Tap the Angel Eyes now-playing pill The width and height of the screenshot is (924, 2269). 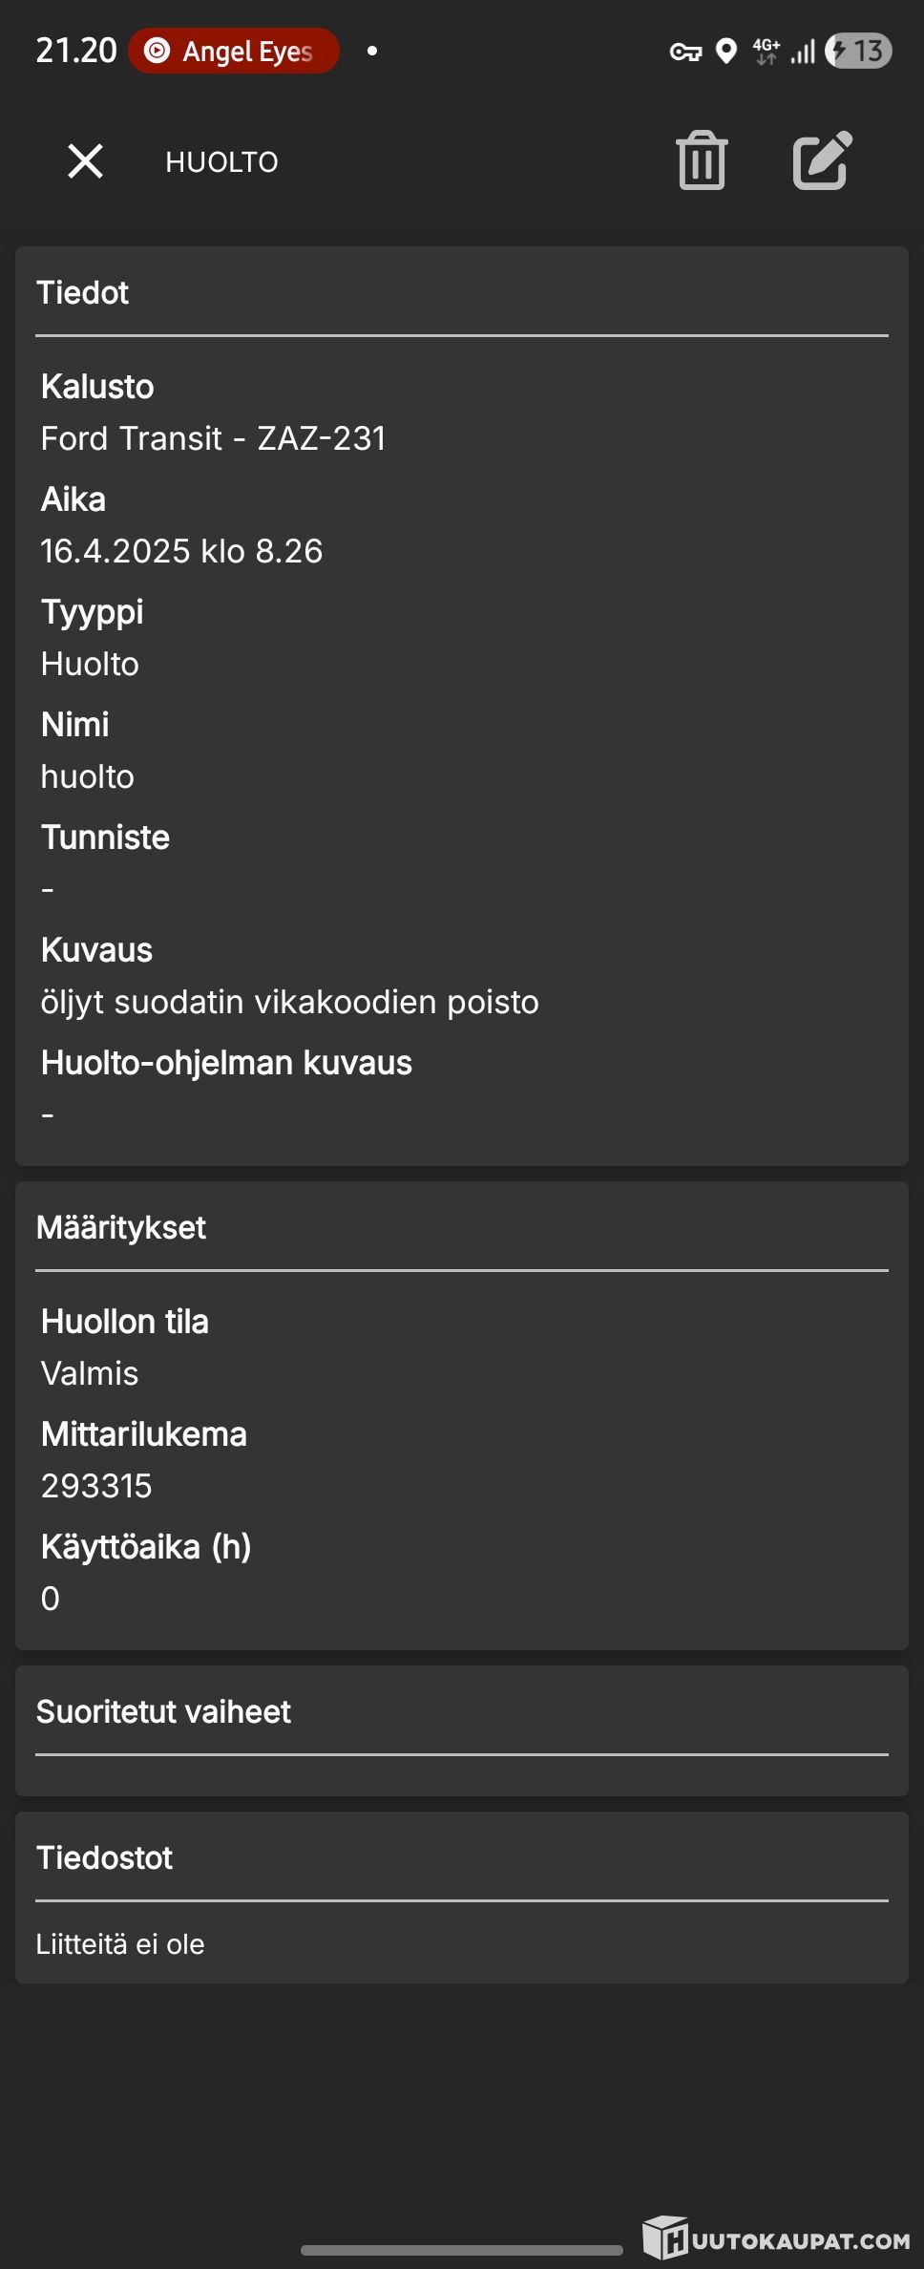pos(234,51)
